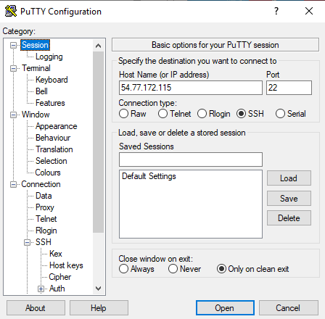Click the Load button

point(289,178)
